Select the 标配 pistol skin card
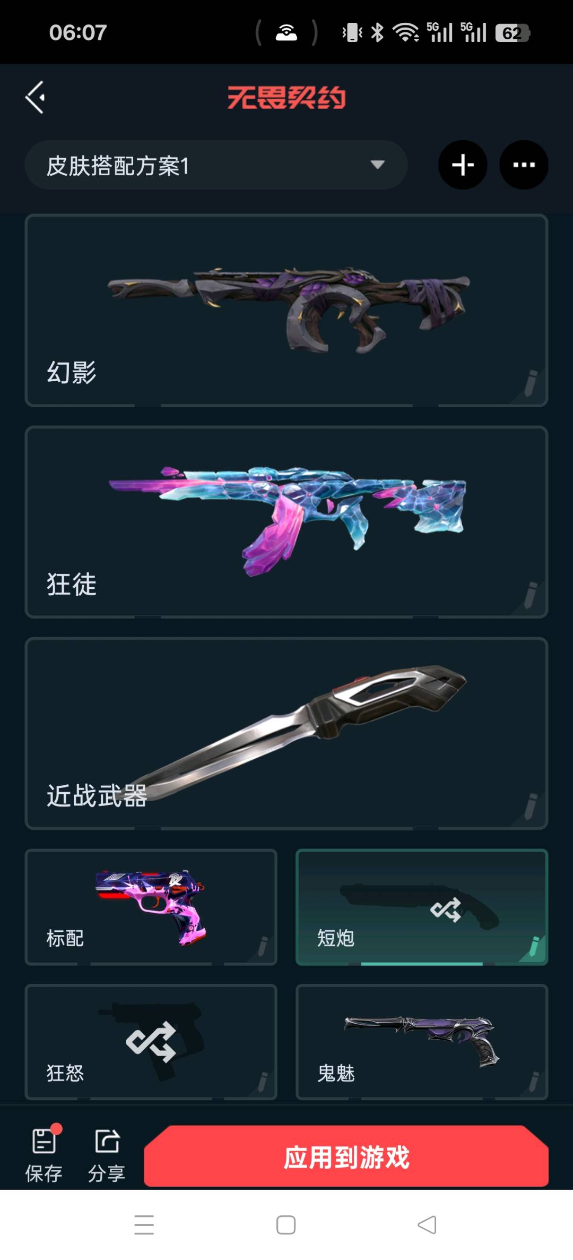The width and height of the screenshot is (573, 1260). point(151,907)
